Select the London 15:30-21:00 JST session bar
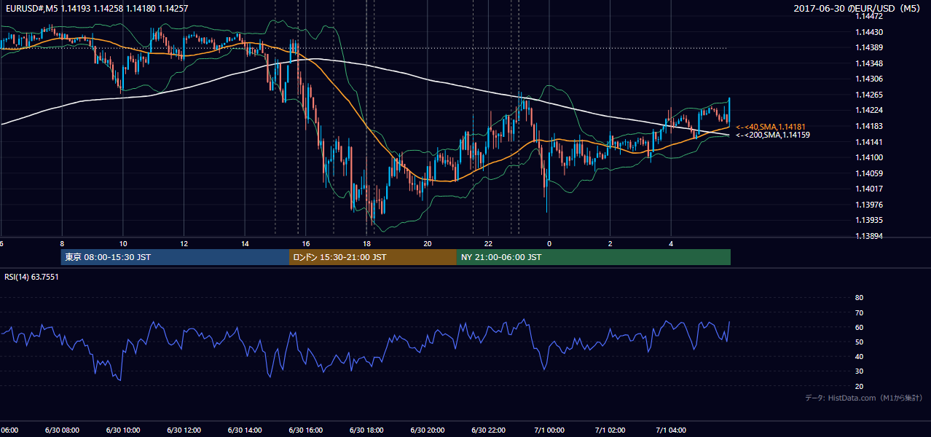 tap(373, 257)
